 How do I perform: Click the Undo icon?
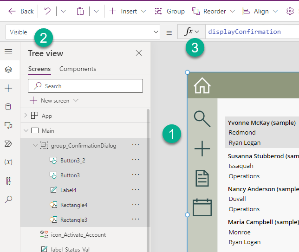pos(47,11)
